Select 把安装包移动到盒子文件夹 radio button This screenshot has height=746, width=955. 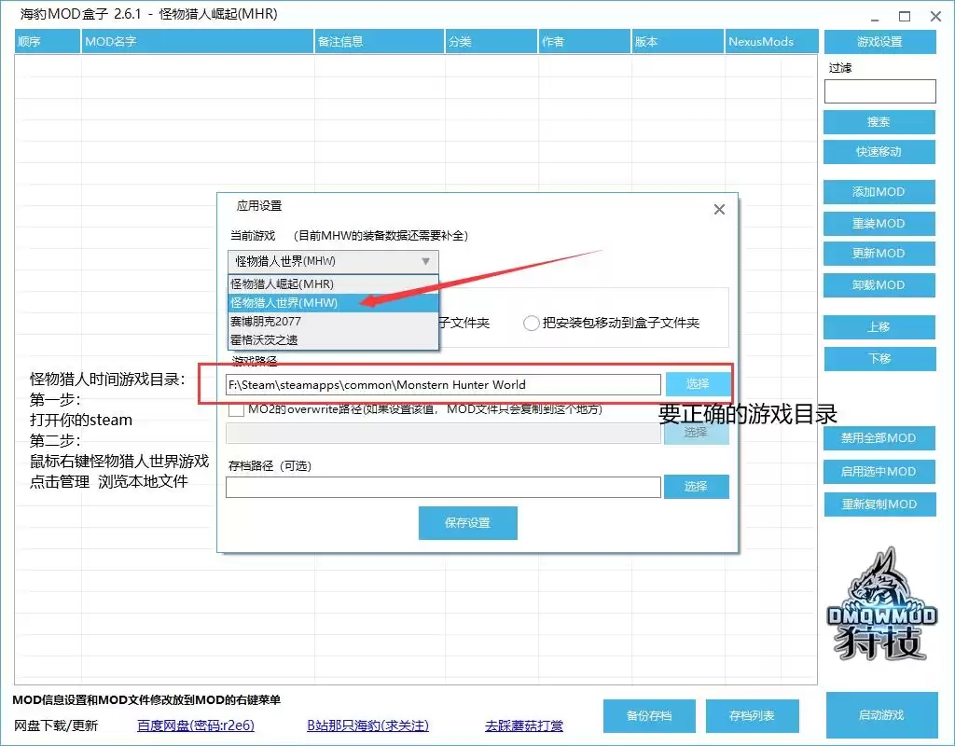click(531, 323)
